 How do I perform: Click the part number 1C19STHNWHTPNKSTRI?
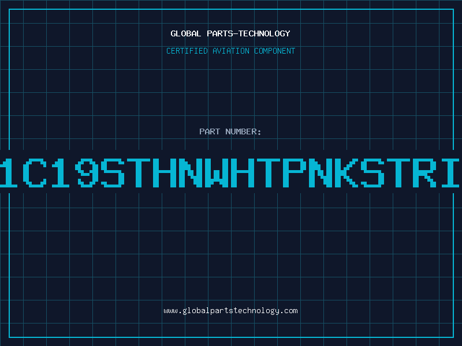click(229, 172)
